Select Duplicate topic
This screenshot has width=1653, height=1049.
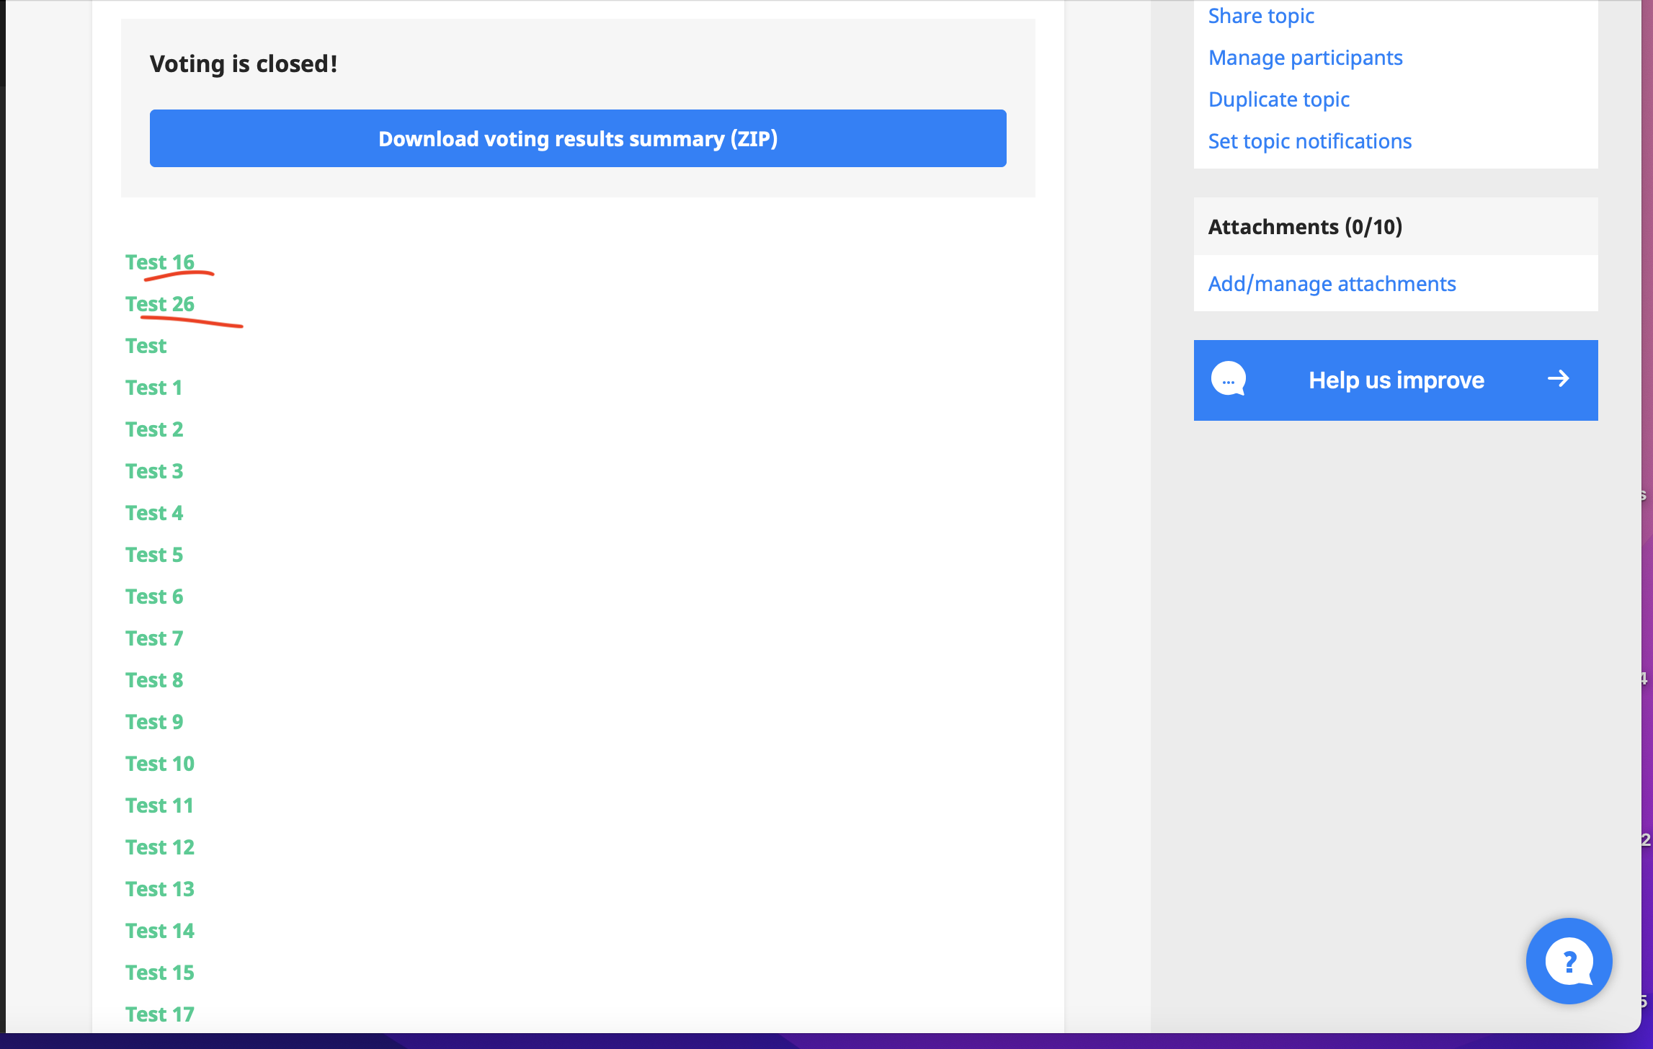tap(1279, 99)
